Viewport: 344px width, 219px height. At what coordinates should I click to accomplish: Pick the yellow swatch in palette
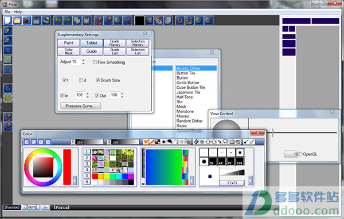click(x=107, y=176)
